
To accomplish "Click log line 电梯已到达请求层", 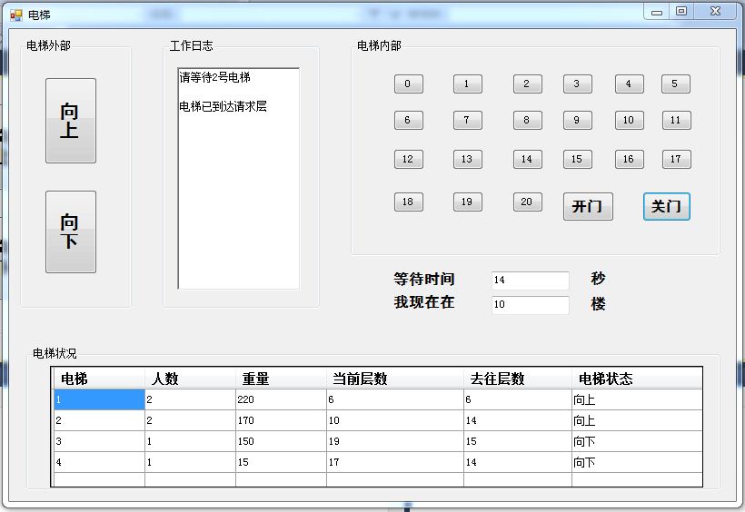I will click(223, 106).
